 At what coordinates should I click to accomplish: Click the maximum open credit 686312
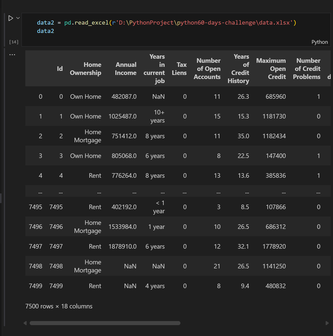pos(276,227)
